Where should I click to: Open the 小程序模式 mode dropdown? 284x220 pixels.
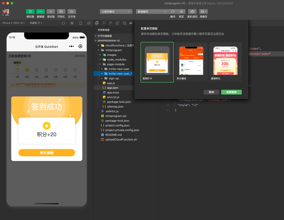(x=116, y=11)
